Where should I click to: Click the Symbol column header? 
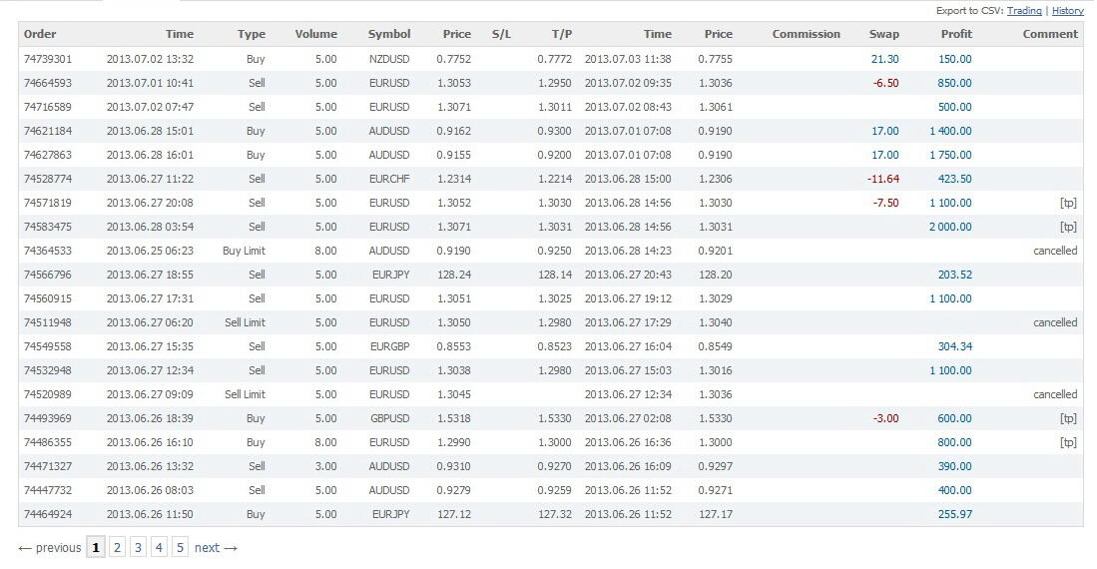[389, 34]
